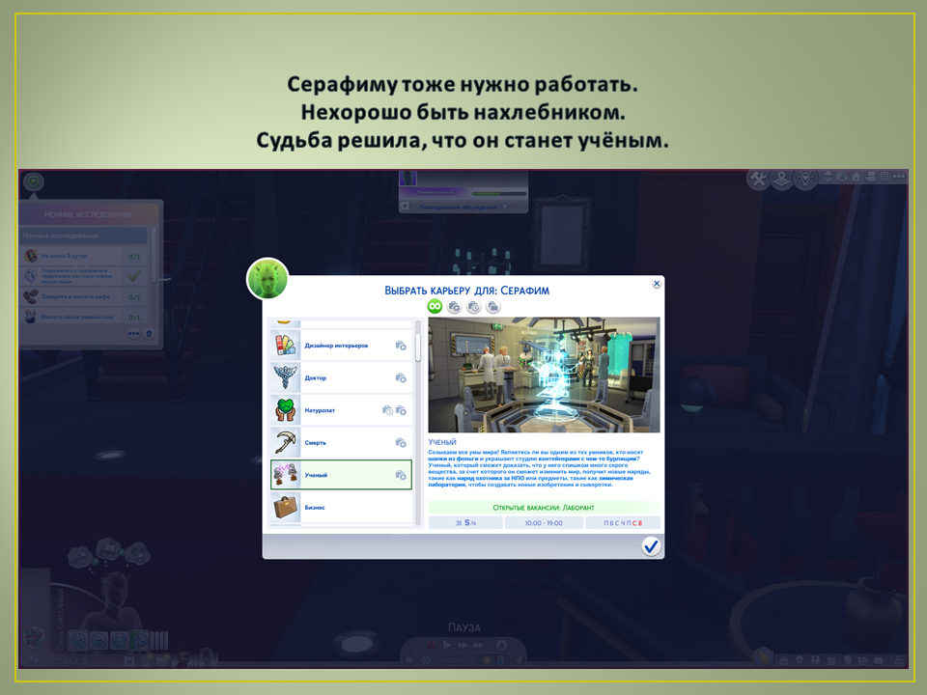Pick the Смерть career with scythe icon
This screenshot has width=927, height=695.
pos(341,443)
